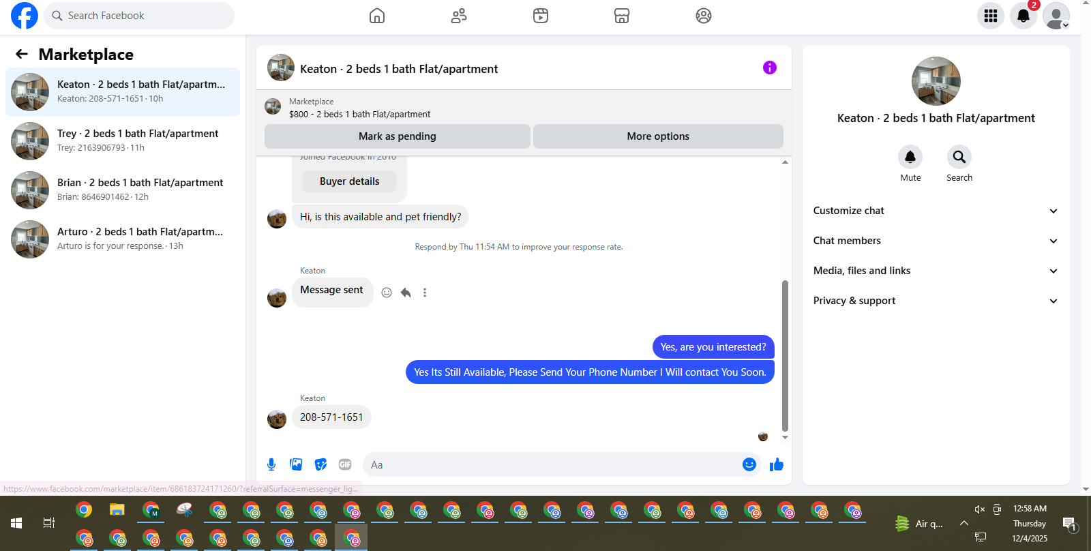Choose a GIF with the GIF icon

click(x=345, y=464)
